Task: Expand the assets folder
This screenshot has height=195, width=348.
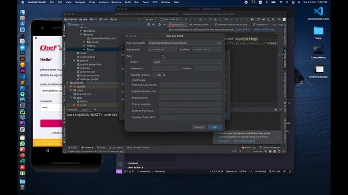Action: 84,42
